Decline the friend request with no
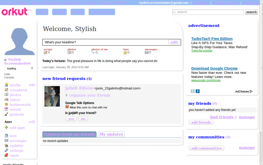This screenshot has width=263, height=165. [83, 119]
